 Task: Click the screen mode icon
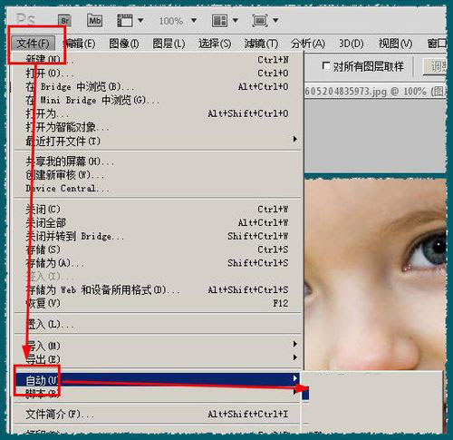tap(260, 21)
